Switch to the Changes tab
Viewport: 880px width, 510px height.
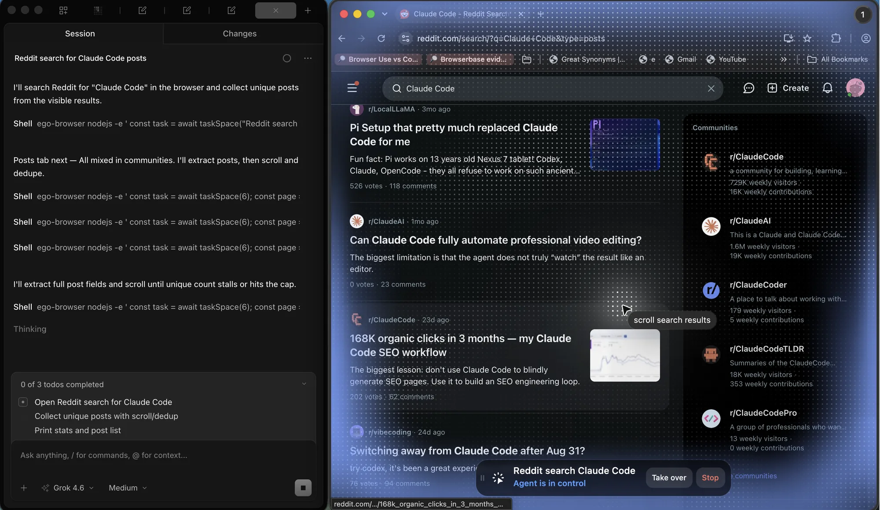click(239, 33)
